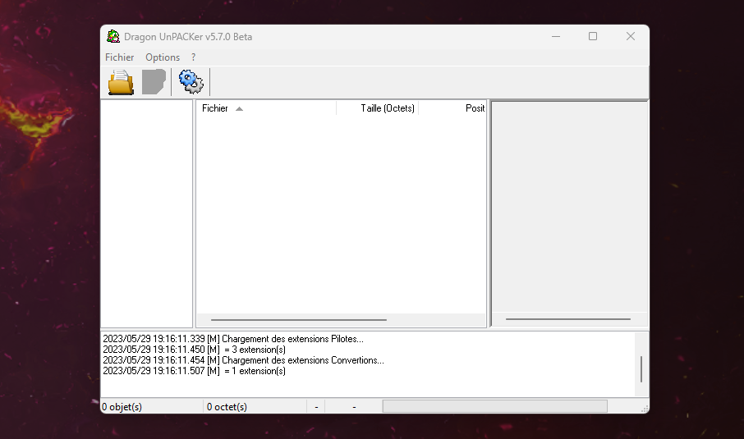
Task: Select log line 'Chargement des extensions Convertions...'
Action: coord(243,360)
